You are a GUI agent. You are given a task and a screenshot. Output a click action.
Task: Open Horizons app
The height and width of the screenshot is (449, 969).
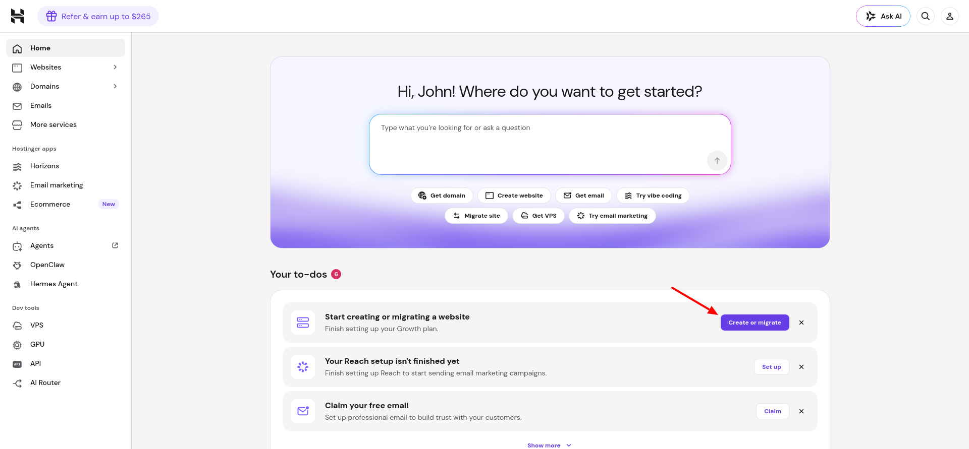click(x=66, y=166)
